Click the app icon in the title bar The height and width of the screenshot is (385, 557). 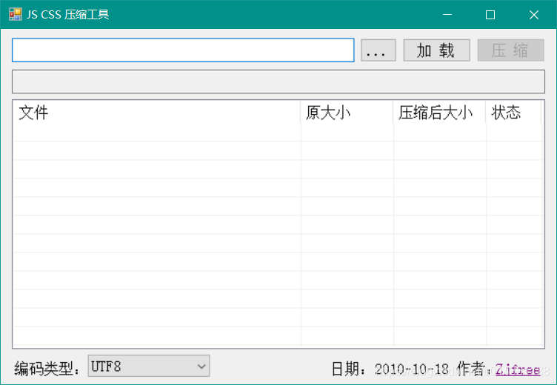click(x=16, y=15)
